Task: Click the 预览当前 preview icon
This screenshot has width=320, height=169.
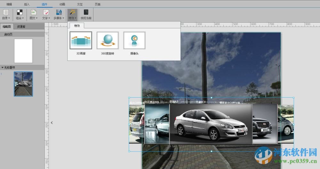Action: [x=86, y=12]
